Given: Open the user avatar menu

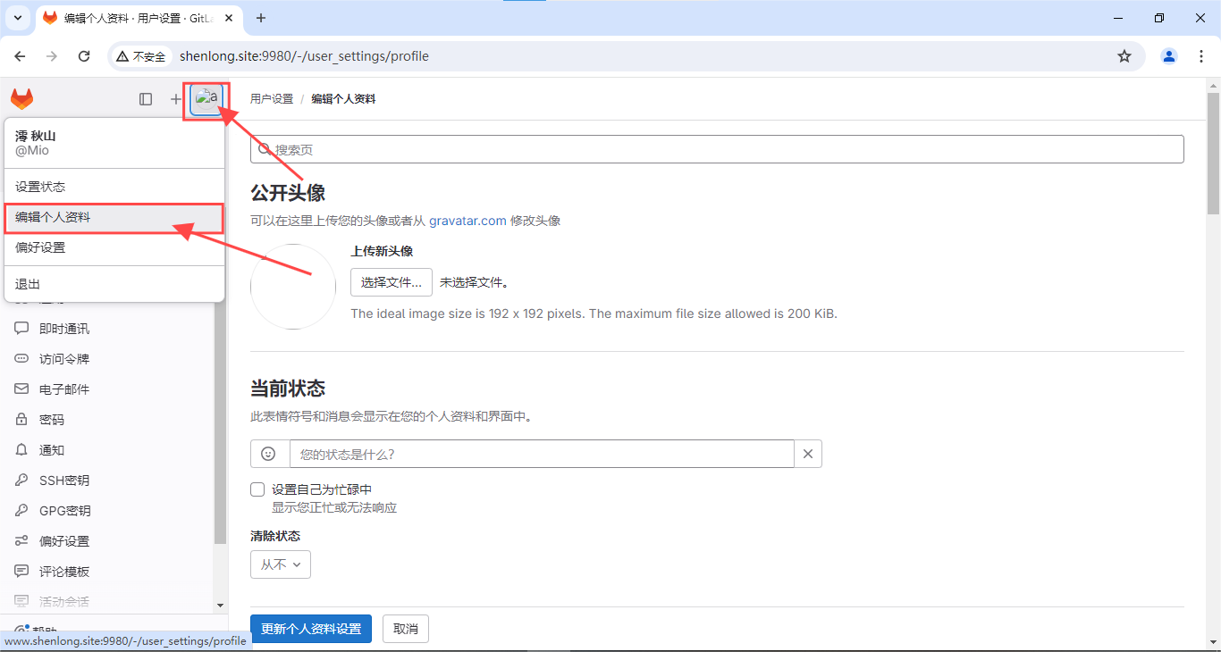Looking at the screenshot, I should point(206,99).
